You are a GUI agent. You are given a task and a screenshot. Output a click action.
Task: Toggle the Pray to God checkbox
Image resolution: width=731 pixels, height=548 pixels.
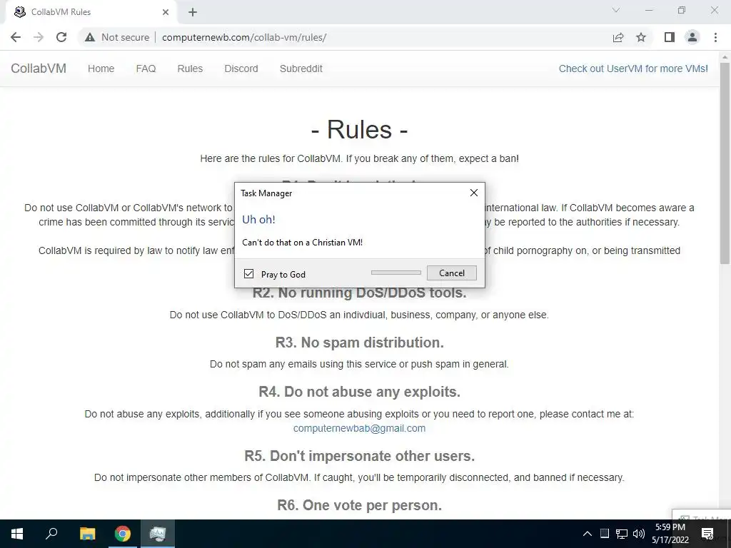[249, 273]
